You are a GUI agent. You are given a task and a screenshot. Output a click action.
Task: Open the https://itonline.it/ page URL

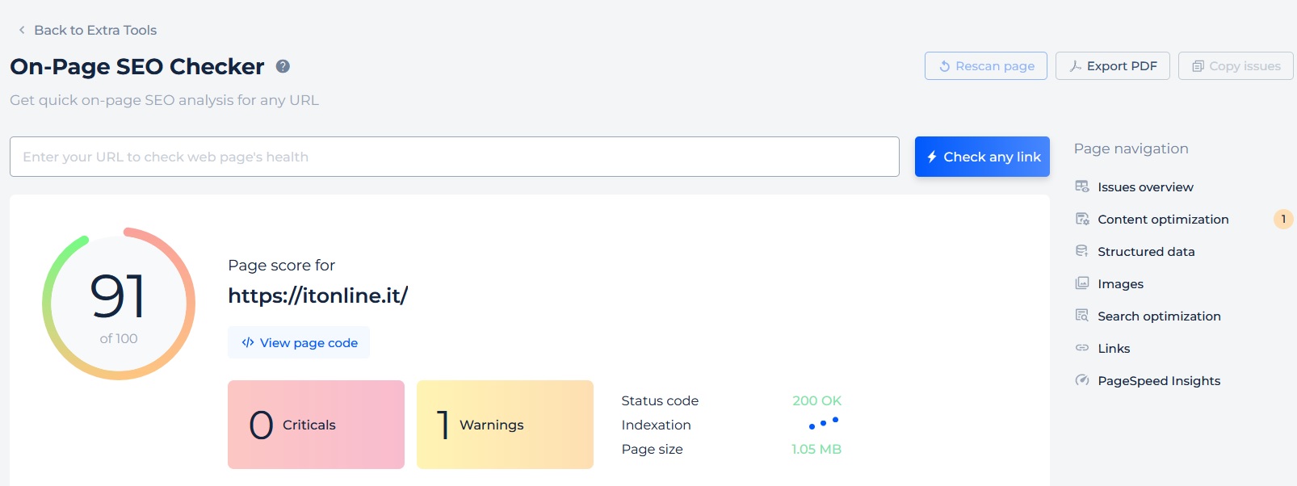pos(318,295)
